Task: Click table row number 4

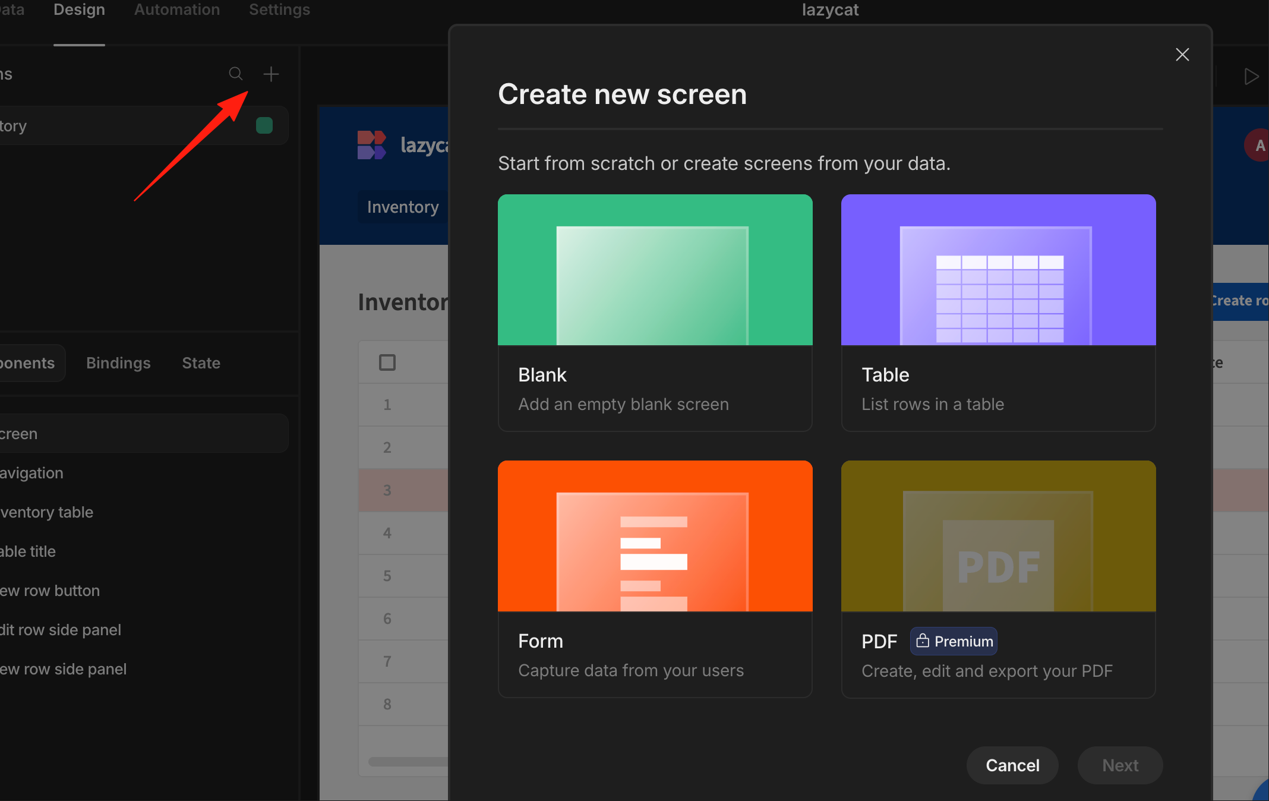Action: point(387,533)
